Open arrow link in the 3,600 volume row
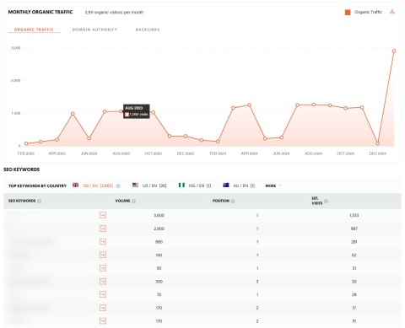405x328 pixels. pyautogui.click(x=103, y=215)
